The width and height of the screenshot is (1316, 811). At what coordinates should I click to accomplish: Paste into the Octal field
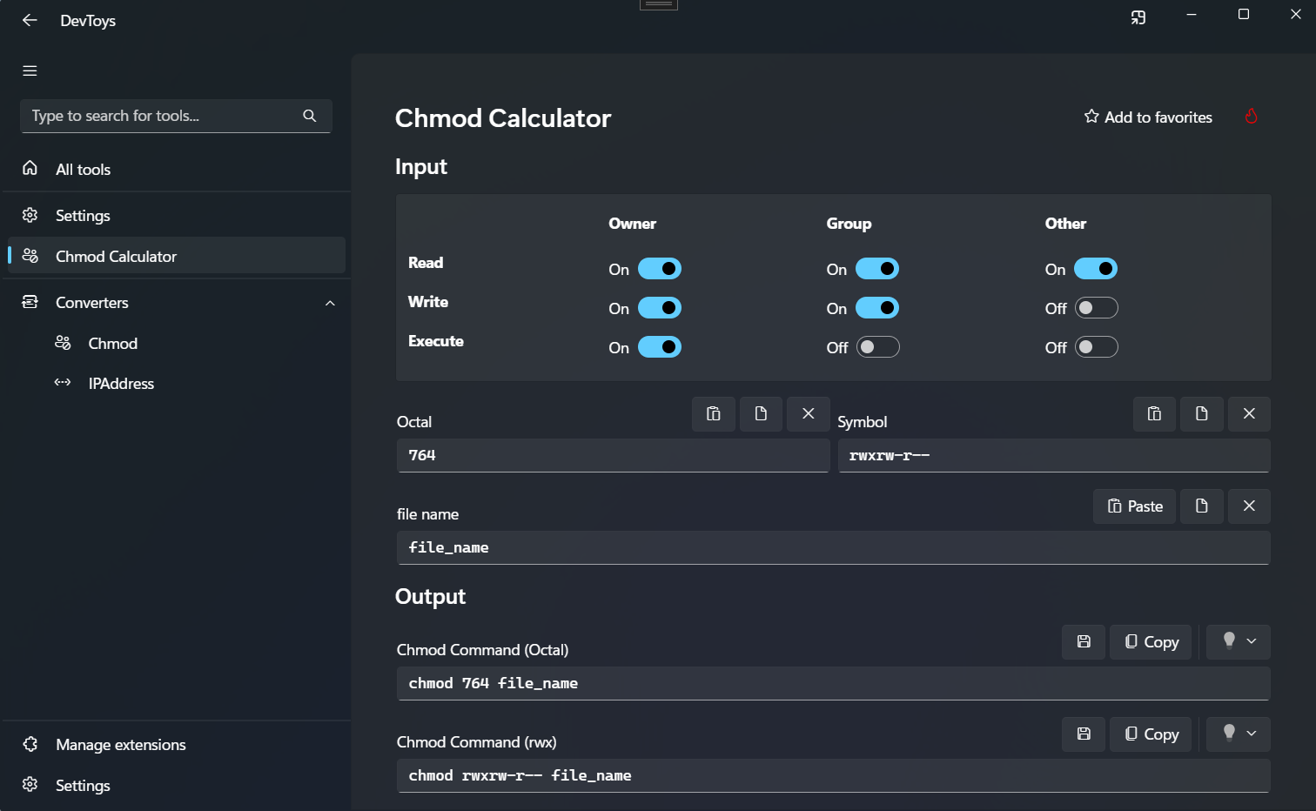(x=714, y=414)
